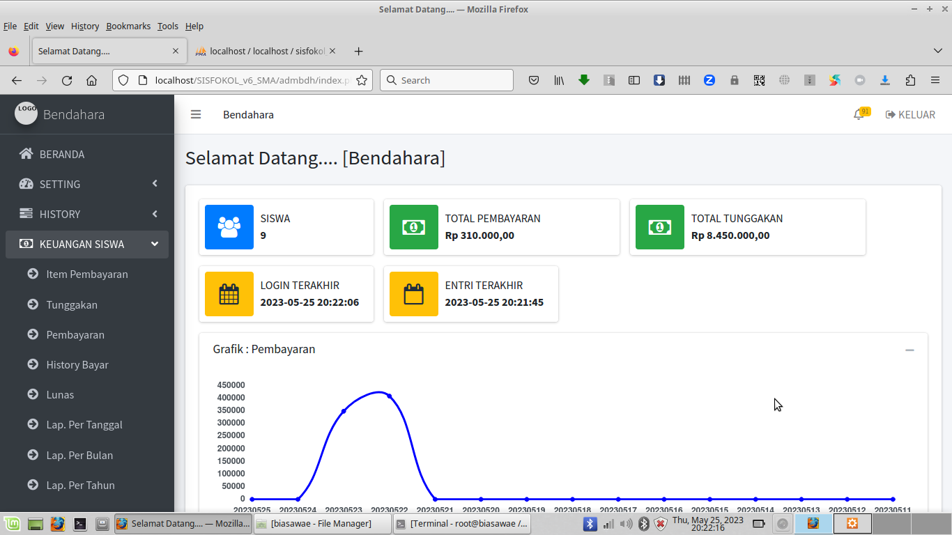Open the History menu in menu bar
Image resolution: width=952 pixels, height=535 pixels.
coord(85,26)
